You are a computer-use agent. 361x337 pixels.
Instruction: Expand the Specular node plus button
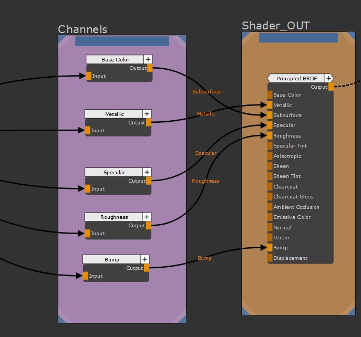(147, 172)
